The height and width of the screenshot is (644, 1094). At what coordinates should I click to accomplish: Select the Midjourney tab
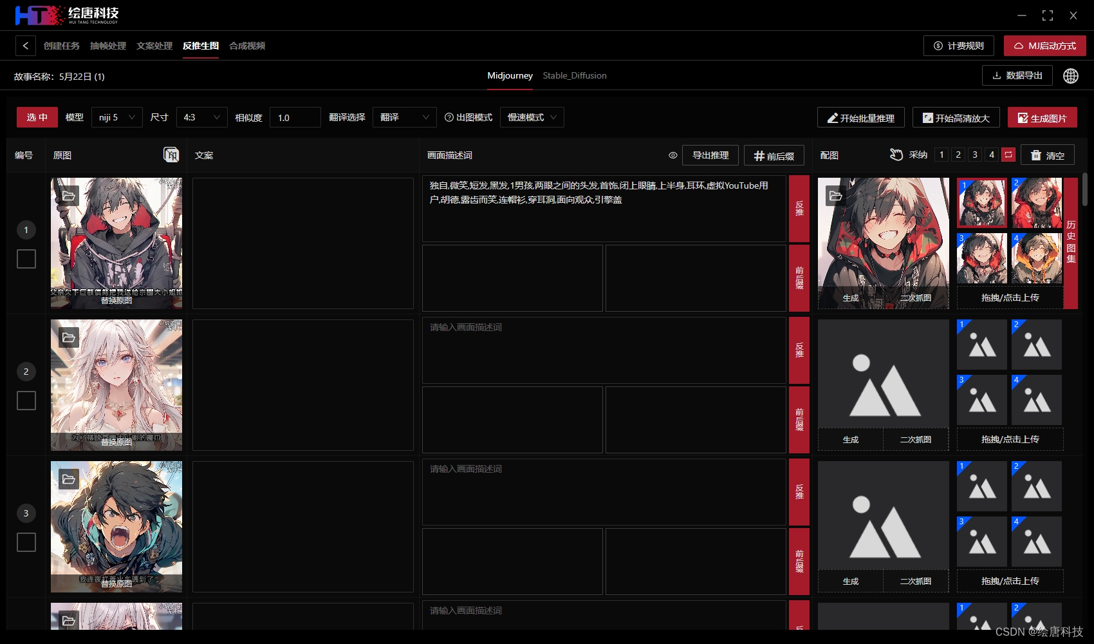pos(510,75)
